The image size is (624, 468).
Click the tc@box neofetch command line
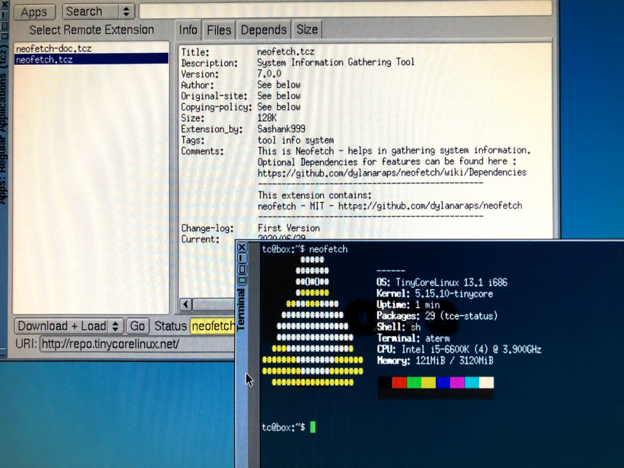[x=305, y=250]
